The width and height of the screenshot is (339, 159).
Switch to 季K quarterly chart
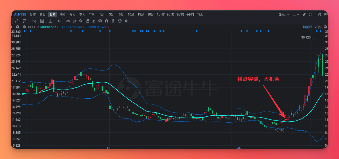coord(82,14)
